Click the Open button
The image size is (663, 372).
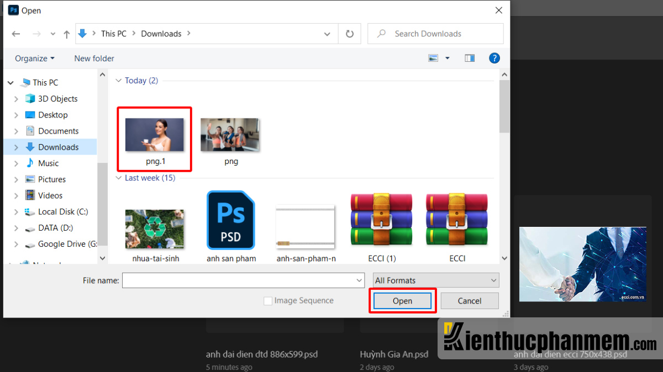coord(402,301)
